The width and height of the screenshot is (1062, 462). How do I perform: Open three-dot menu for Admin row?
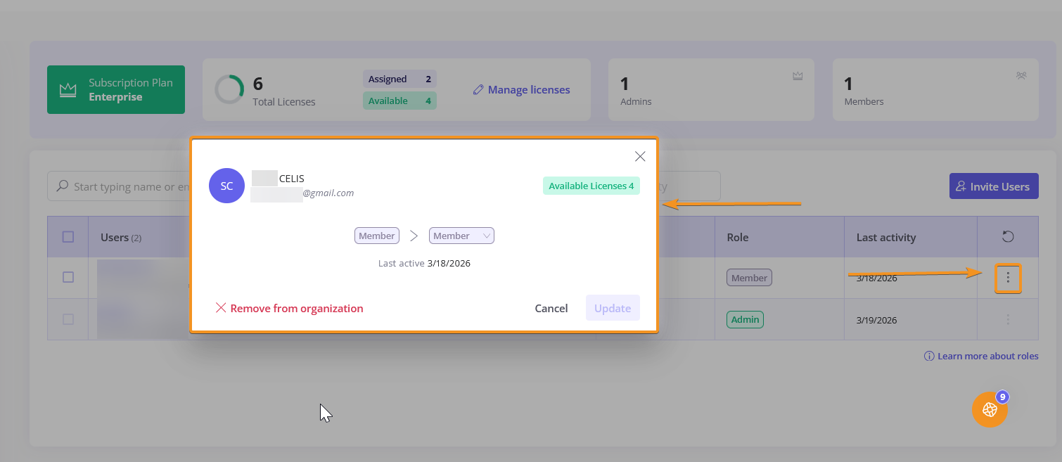pyautogui.click(x=1008, y=320)
